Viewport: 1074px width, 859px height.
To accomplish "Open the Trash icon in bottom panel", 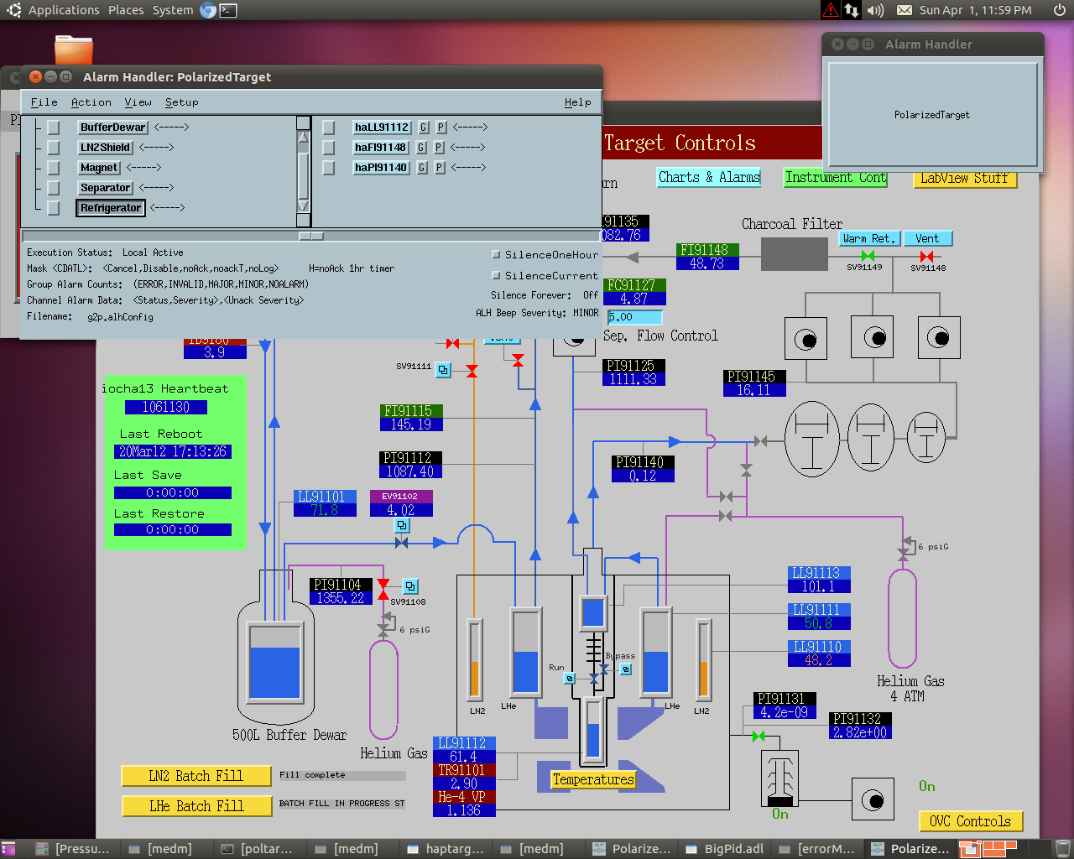I will pyautogui.click(x=1062, y=849).
